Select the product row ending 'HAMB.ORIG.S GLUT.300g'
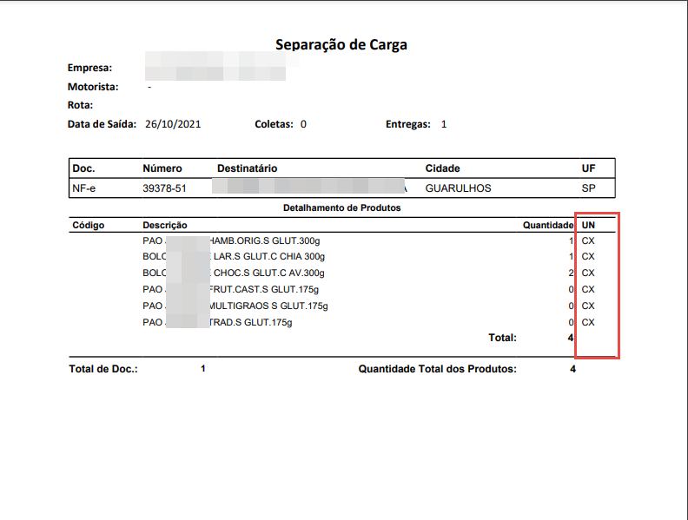The height and width of the screenshot is (520, 688). tap(261, 240)
